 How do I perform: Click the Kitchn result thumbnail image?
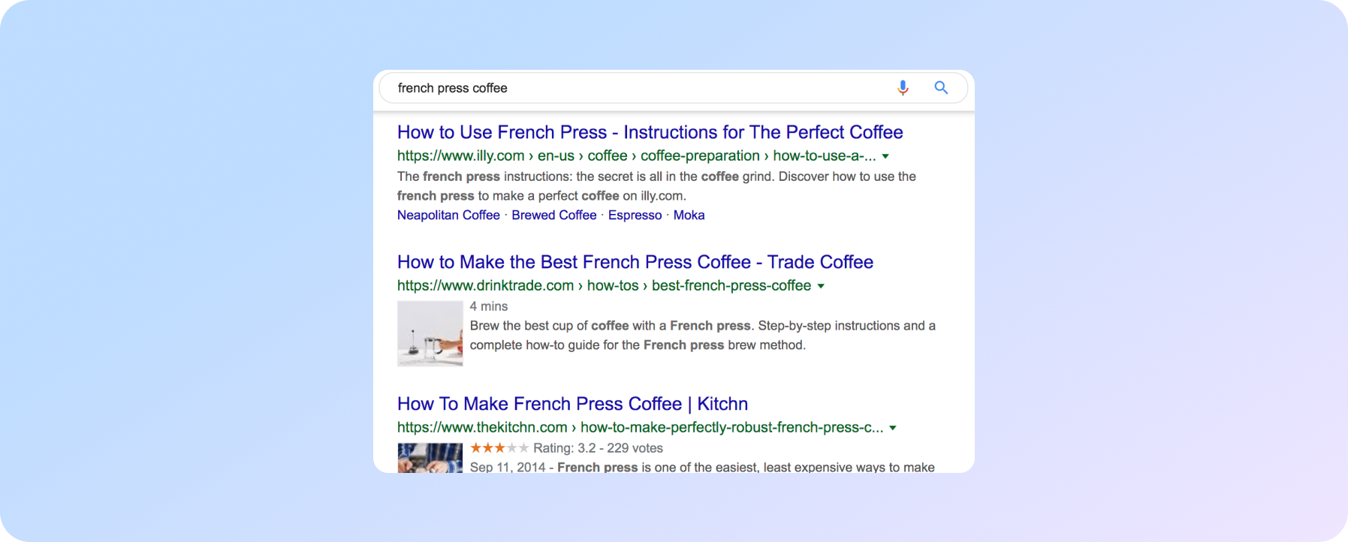(430, 458)
